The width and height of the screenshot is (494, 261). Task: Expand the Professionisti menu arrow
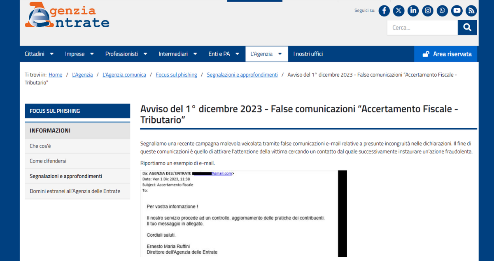145,54
